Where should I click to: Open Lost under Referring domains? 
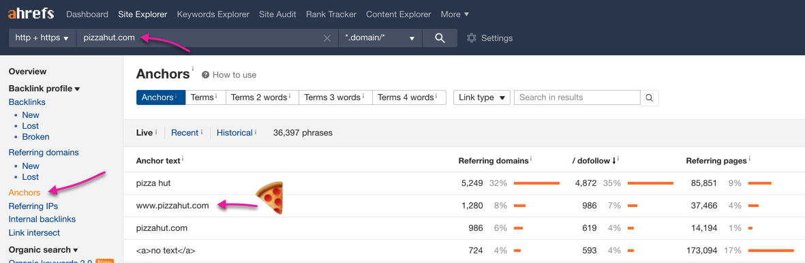[x=30, y=176]
